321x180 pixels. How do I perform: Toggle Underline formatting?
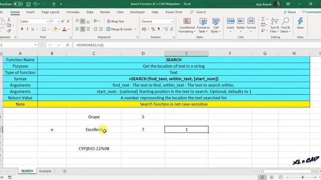coord(33,29)
